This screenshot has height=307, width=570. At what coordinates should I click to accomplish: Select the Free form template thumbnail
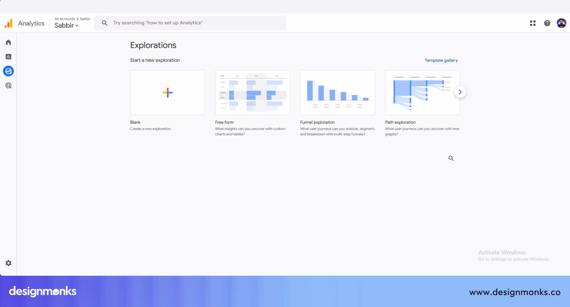click(253, 93)
